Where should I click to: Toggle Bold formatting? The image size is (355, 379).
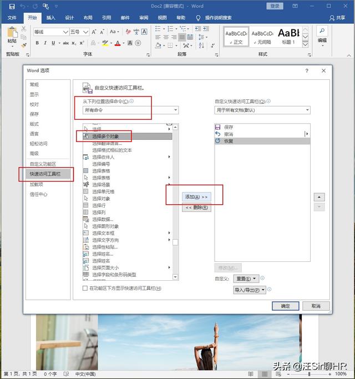pyautogui.click(x=37, y=43)
